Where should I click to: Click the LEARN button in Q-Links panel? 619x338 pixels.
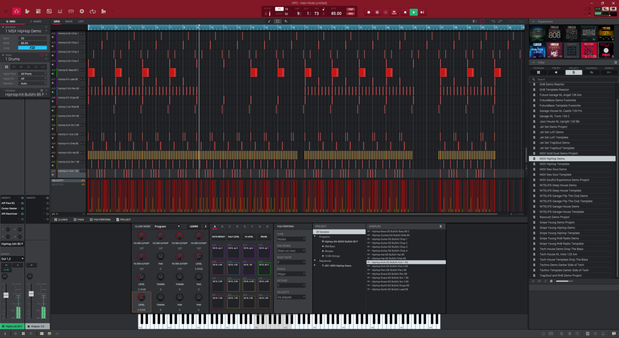pos(194,226)
